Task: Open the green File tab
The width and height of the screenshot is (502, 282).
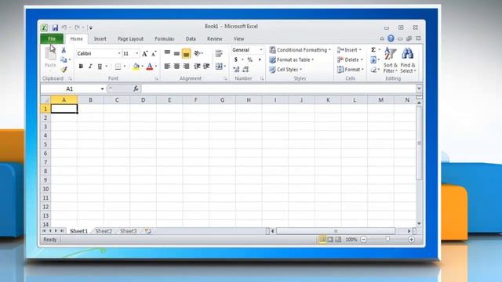Action: coord(52,38)
